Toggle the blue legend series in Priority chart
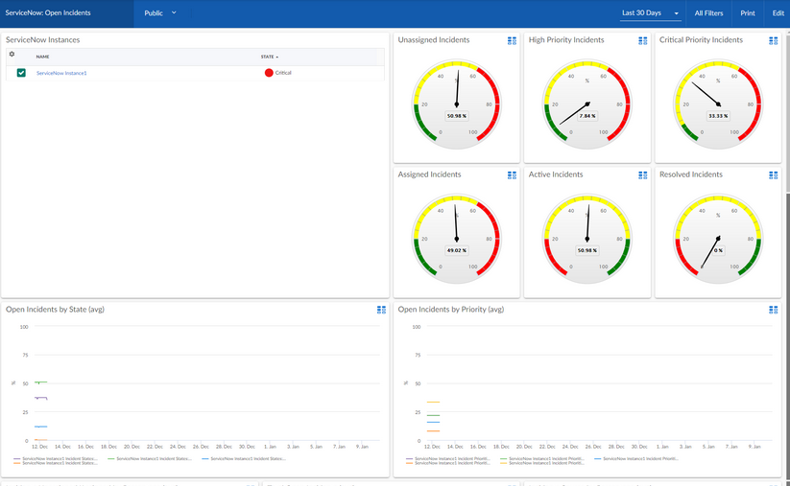 point(636,459)
